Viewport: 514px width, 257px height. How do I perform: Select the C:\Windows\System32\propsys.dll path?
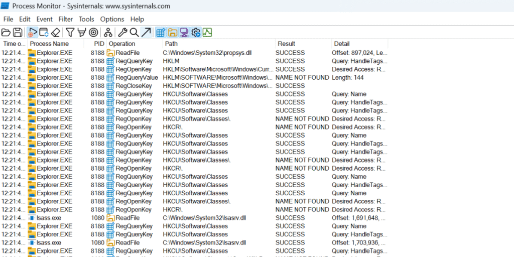(x=207, y=53)
